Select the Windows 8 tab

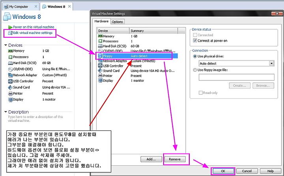click(56, 7)
